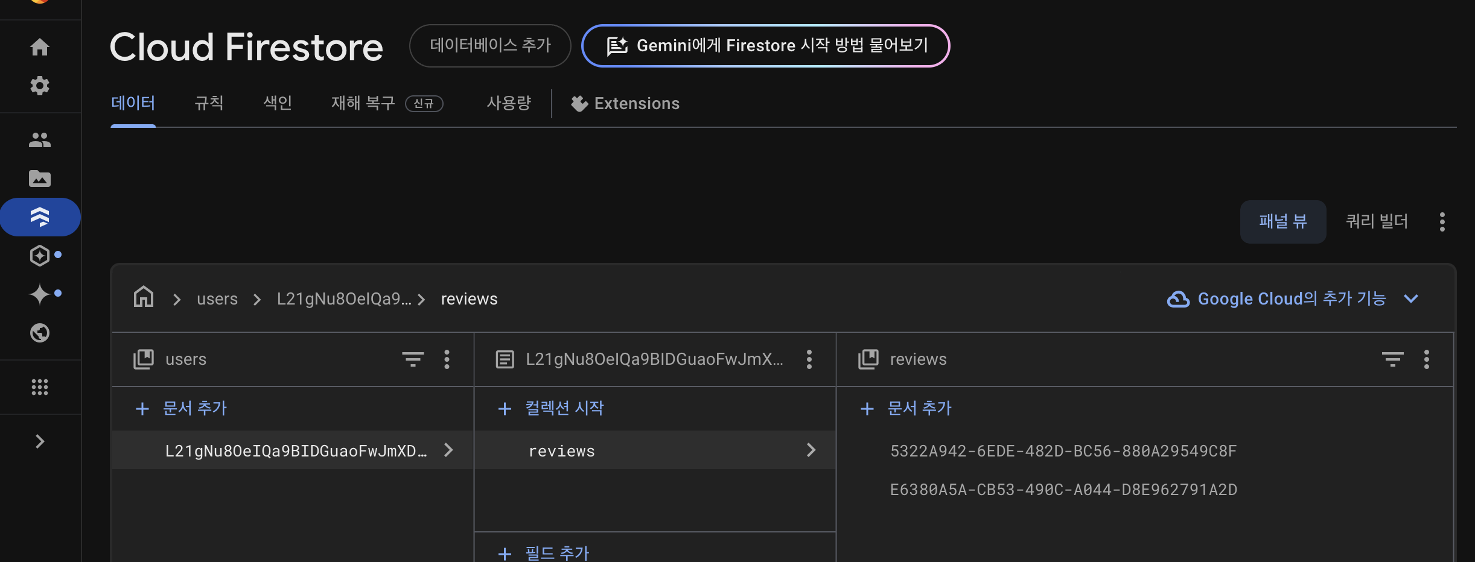The image size is (1475, 562).
Task: Open the sparkle star icon in sidebar
Action: [x=40, y=294]
